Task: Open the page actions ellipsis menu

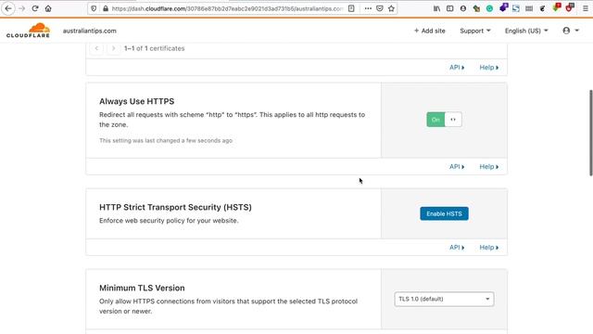Action: click(368, 8)
